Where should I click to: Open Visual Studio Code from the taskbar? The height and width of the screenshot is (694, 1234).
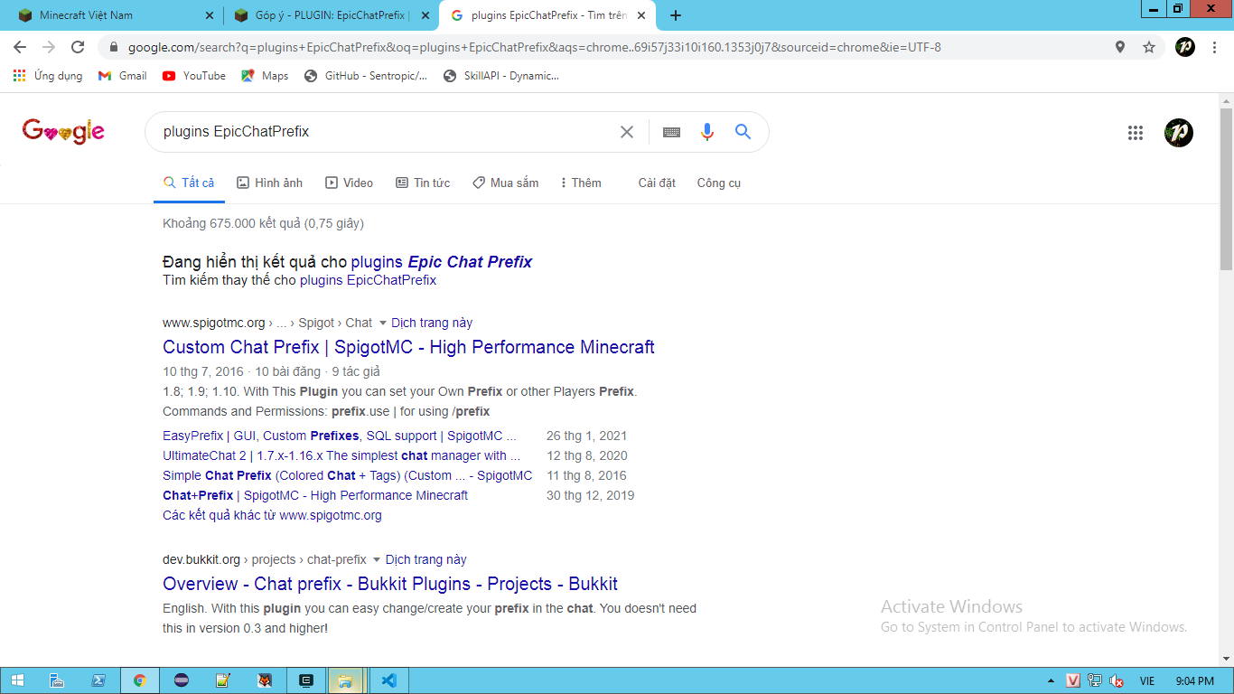(389, 681)
